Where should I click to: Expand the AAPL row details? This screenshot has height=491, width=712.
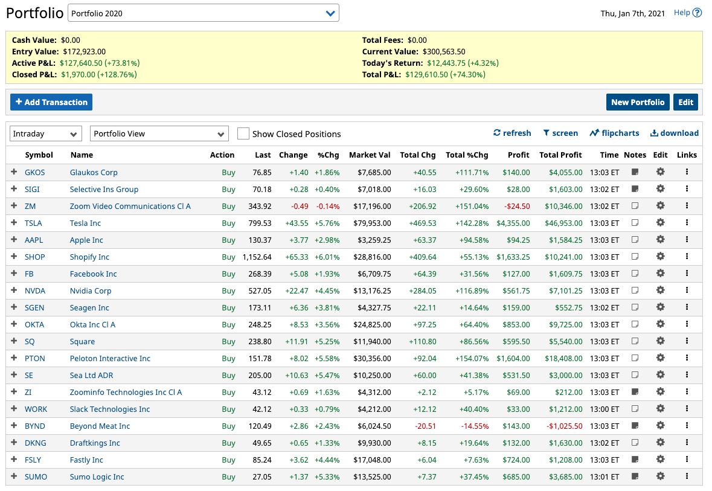[x=14, y=239]
